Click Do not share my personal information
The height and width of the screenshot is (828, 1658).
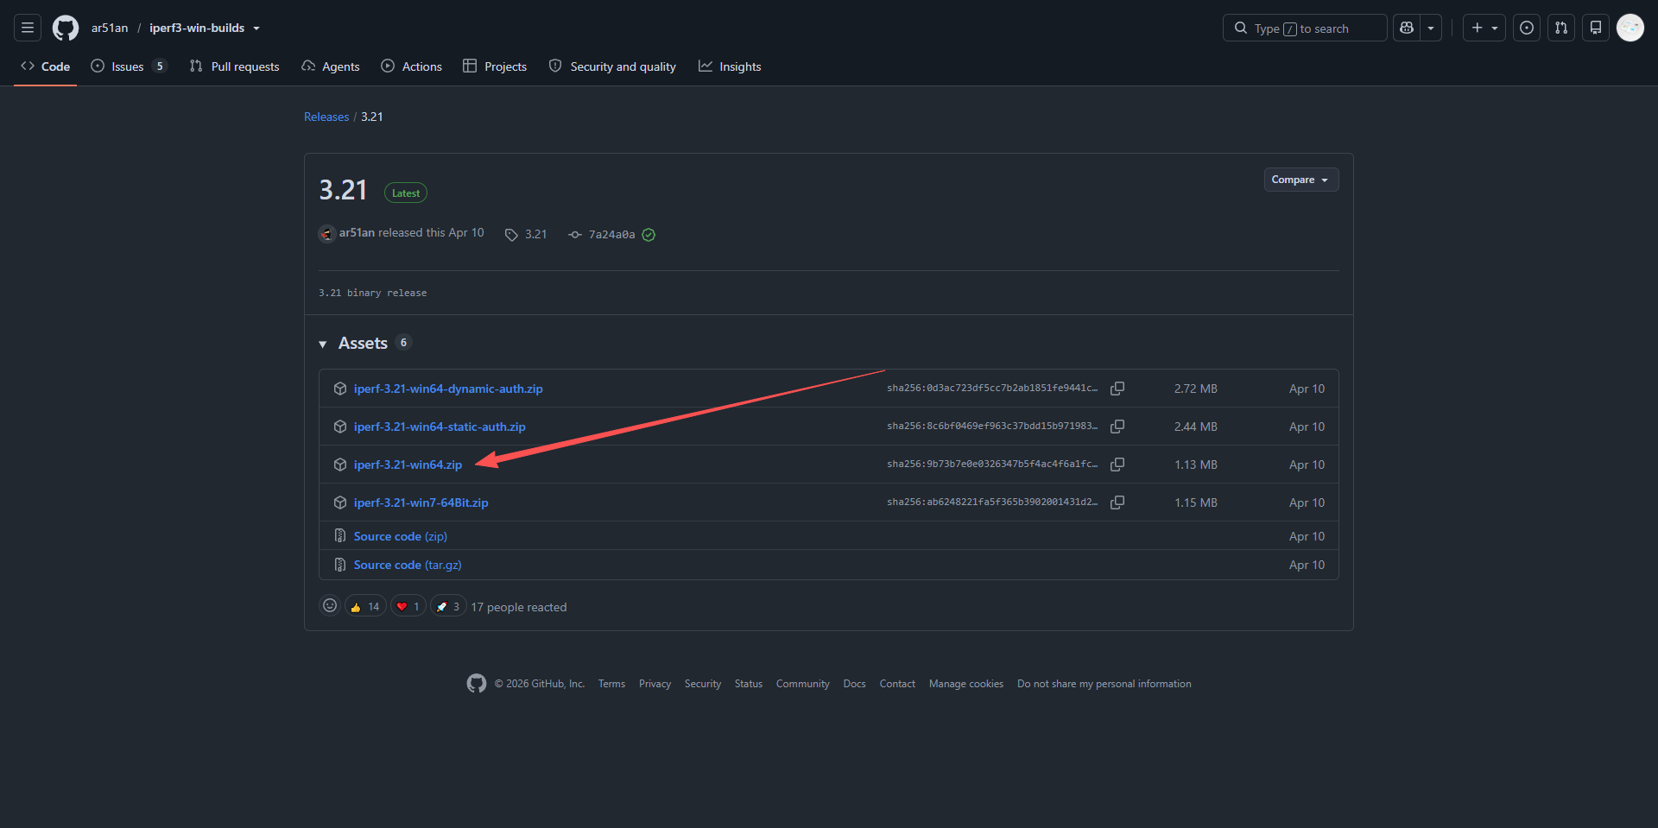point(1104,684)
